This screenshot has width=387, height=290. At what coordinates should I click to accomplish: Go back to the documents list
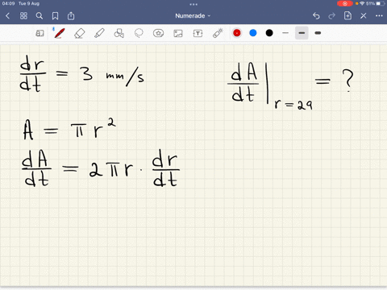[x=7, y=16]
